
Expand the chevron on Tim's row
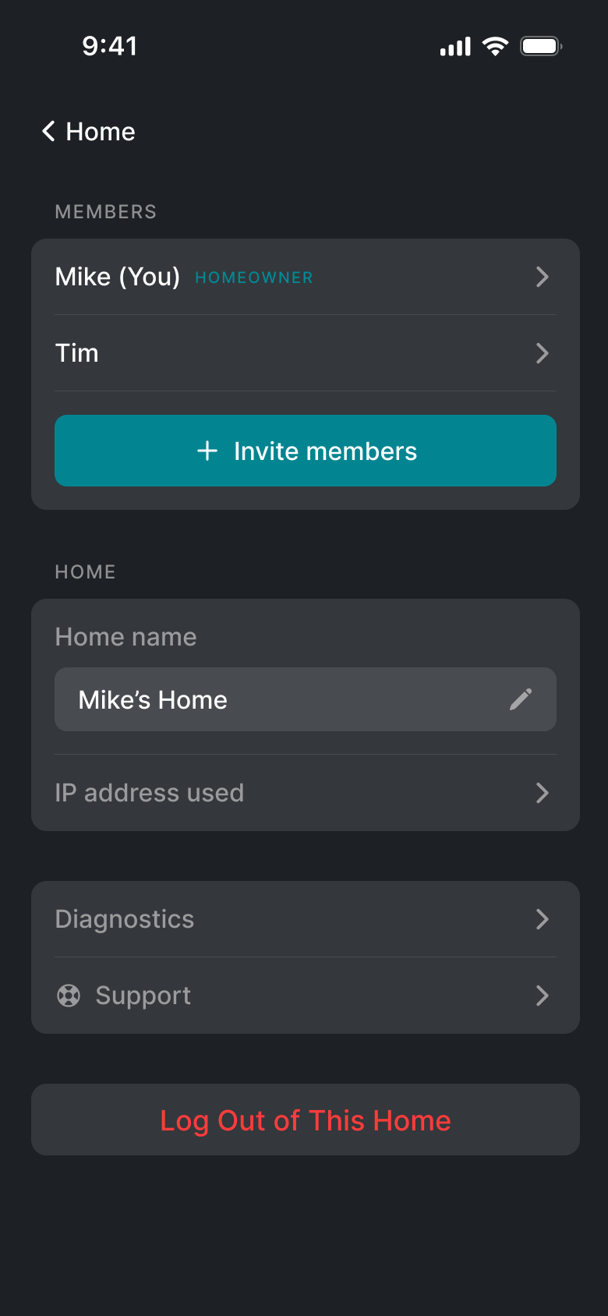543,353
